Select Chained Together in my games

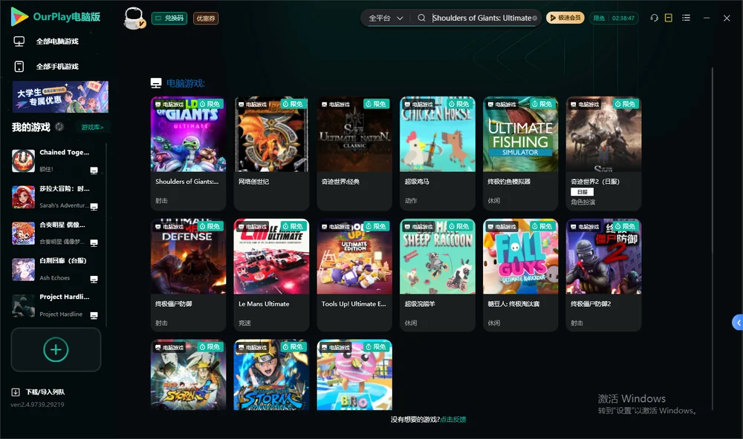coord(54,161)
